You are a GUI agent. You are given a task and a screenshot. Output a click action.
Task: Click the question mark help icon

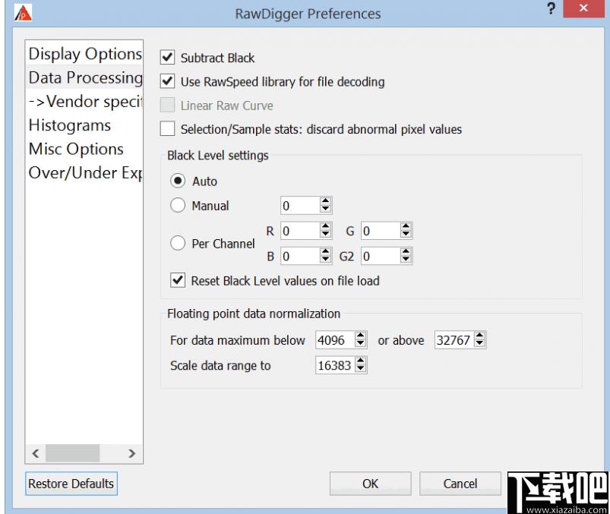(x=551, y=8)
